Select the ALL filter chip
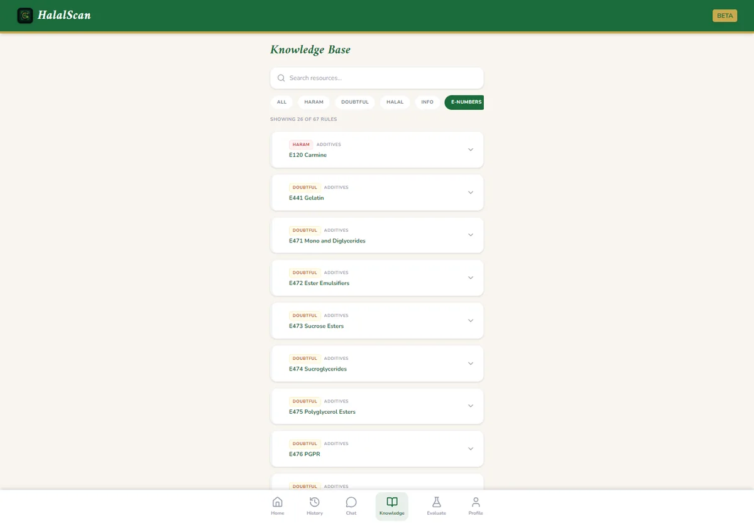 pyautogui.click(x=281, y=102)
